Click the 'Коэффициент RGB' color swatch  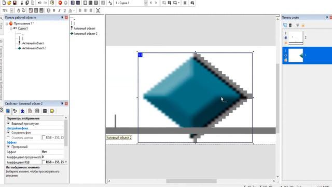pyautogui.click(x=44, y=162)
